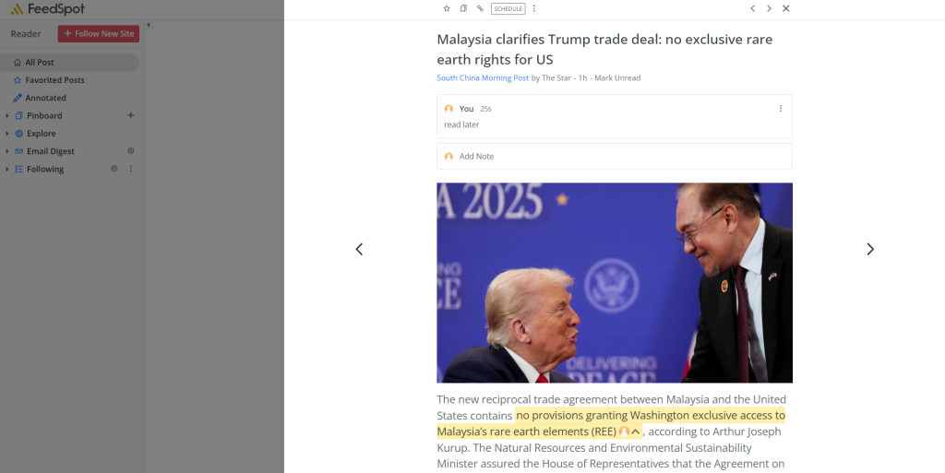Click the SCHEDULE button

click(508, 8)
